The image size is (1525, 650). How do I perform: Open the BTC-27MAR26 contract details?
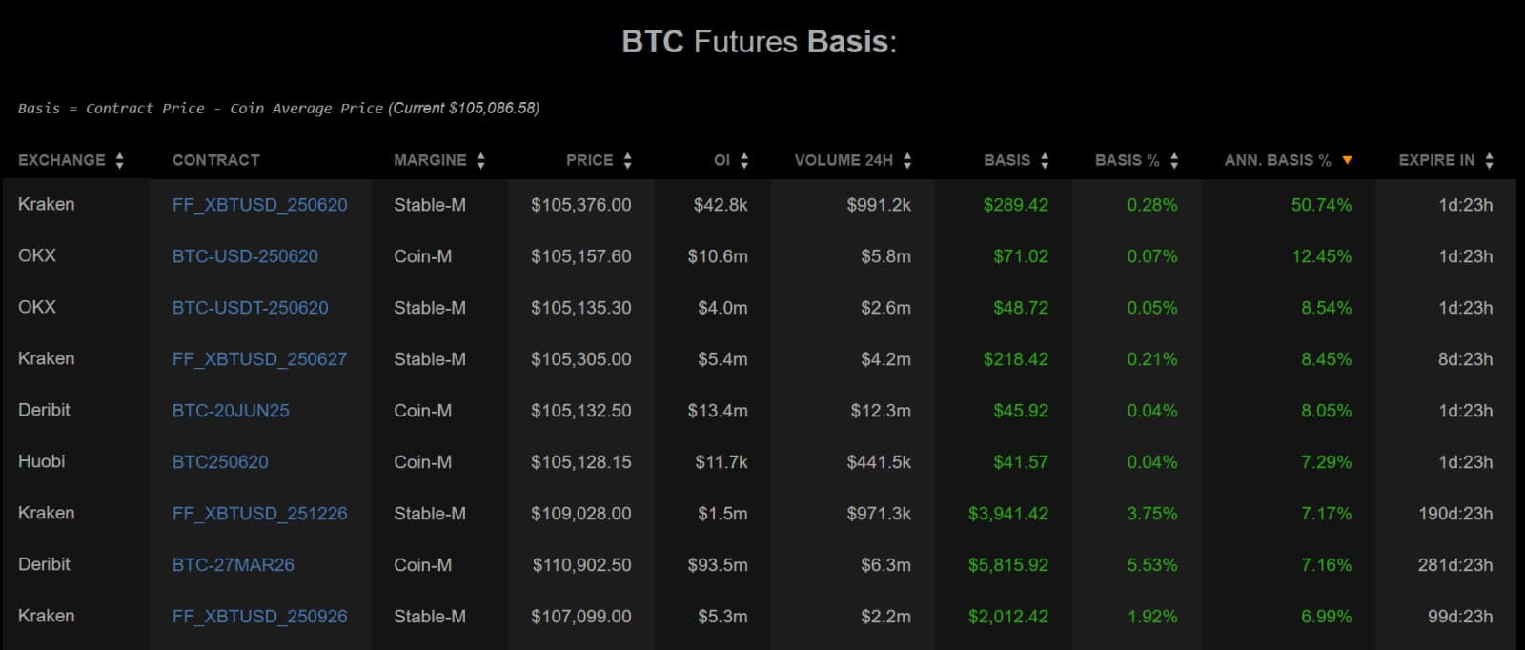(x=233, y=564)
